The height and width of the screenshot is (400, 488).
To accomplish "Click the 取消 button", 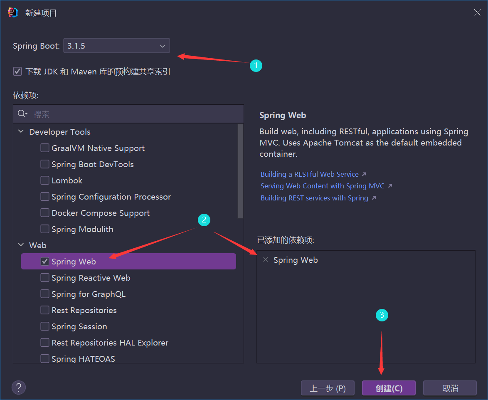I will tap(450, 388).
